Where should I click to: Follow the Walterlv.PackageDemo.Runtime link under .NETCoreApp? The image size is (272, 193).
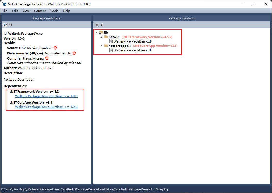pos(47,107)
